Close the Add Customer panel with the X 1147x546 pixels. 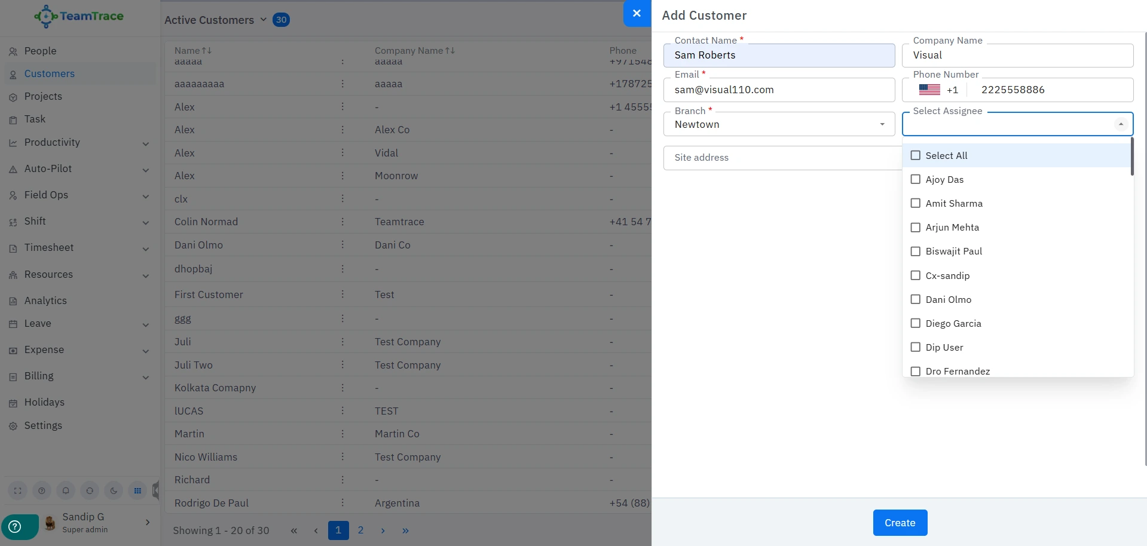[637, 13]
